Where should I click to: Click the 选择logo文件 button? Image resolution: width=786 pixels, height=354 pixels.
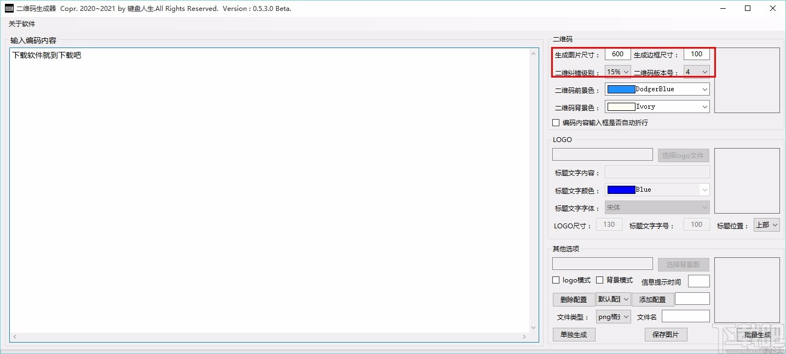pyautogui.click(x=683, y=155)
